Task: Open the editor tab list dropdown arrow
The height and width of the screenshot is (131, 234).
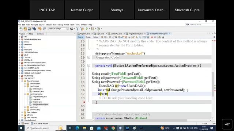Action: pyautogui.click(x=212, y=33)
